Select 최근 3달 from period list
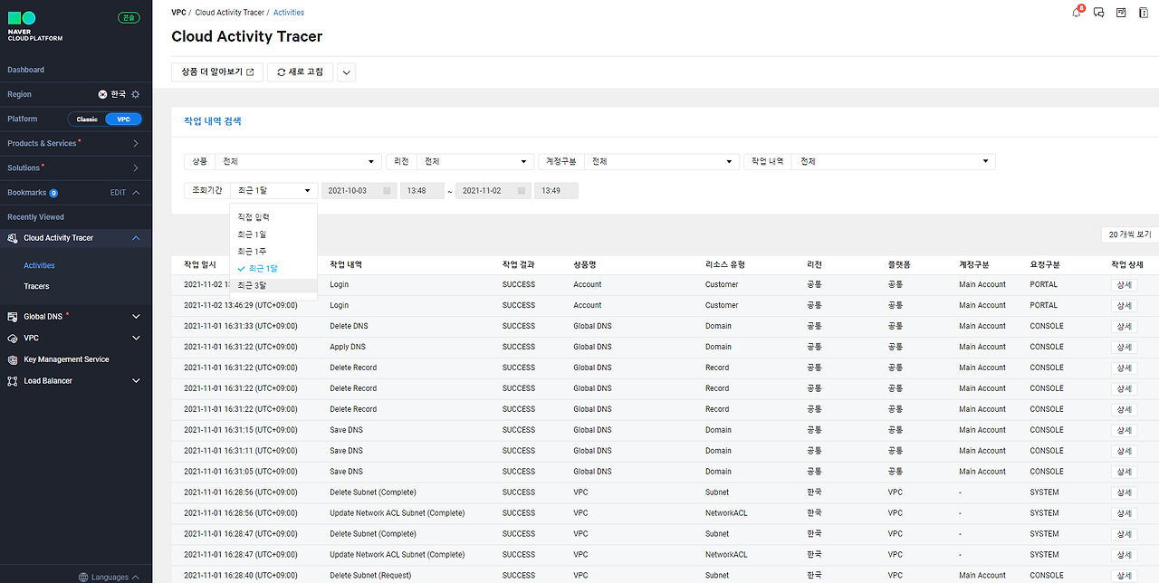 273,285
